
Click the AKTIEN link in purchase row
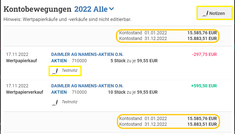[x=59, y=61]
